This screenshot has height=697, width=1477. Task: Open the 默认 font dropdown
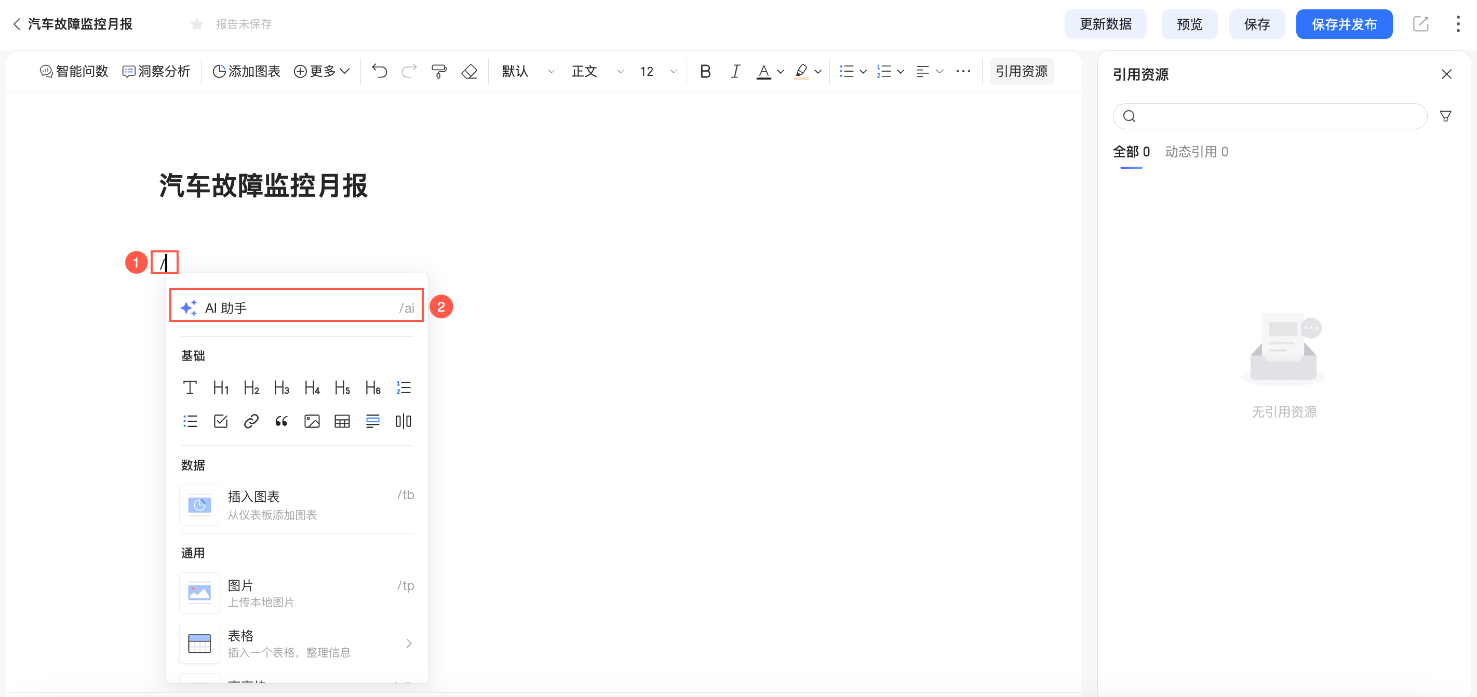(x=528, y=71)
